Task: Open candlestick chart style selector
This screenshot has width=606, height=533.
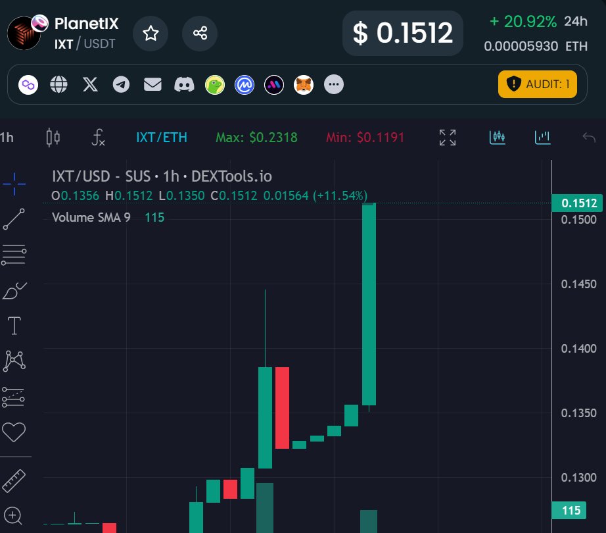Action: tap(53, 138)
